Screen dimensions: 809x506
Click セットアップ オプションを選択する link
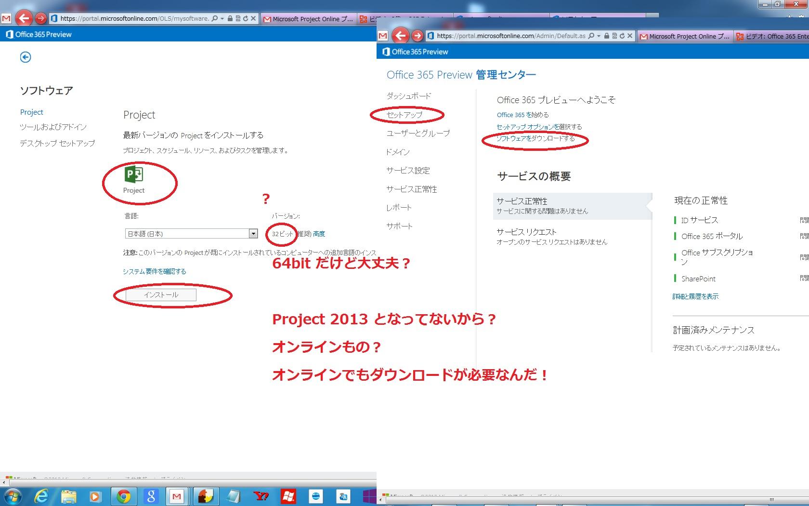(x=539, y=127)
